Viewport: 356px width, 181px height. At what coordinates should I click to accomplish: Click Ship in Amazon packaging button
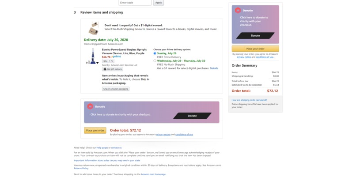pyautogui.click(x=116, y=89)
